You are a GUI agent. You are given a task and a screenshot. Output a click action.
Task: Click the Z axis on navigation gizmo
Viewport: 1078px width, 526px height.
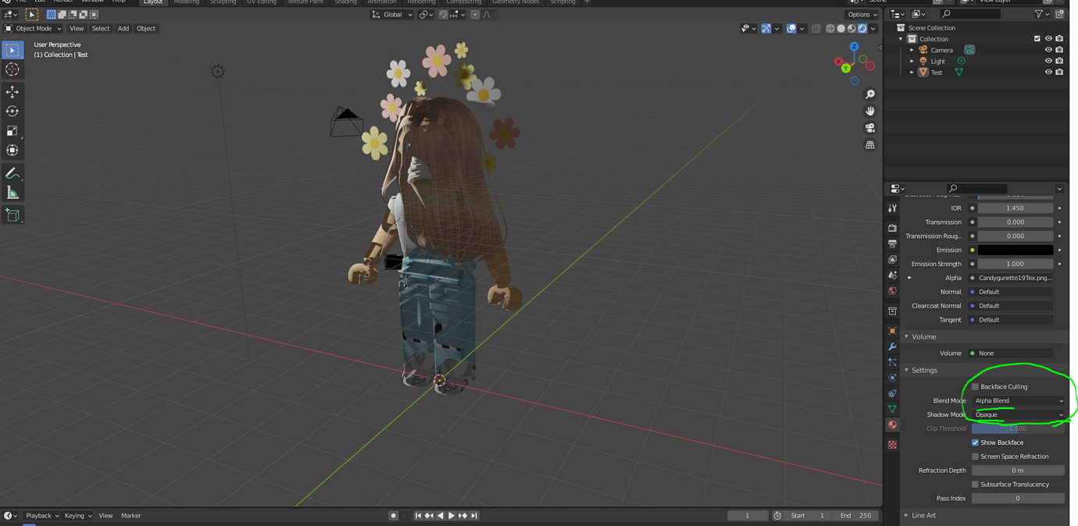854,47
